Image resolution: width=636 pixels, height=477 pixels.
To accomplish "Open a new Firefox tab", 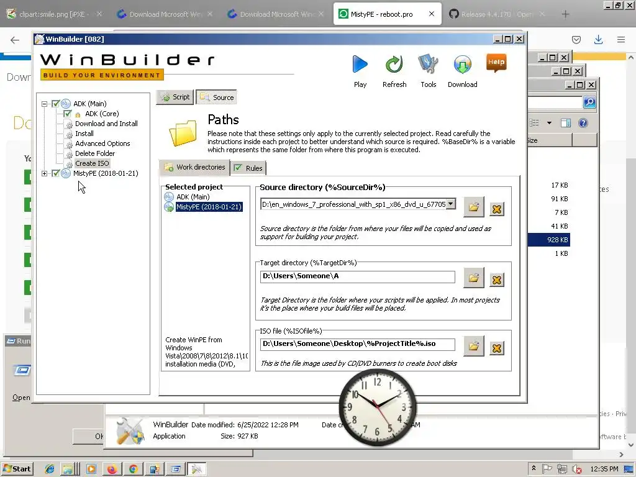I will (x=565, y=14).
